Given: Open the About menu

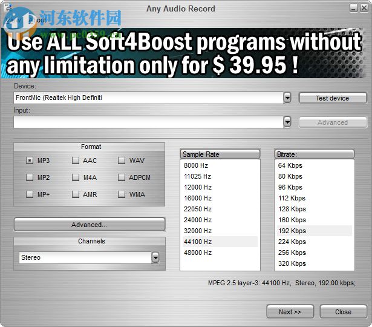Looking at the screenshot, I should pos(38,20).
